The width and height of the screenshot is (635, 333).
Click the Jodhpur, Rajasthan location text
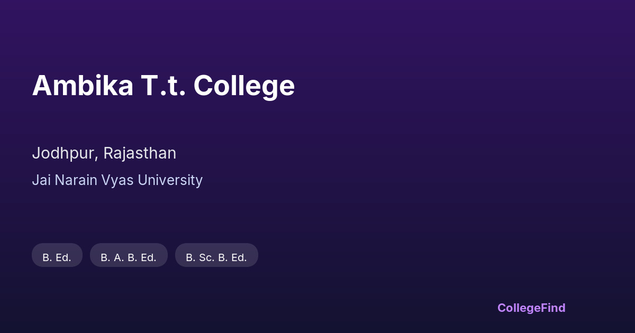(x=104, y=153)
